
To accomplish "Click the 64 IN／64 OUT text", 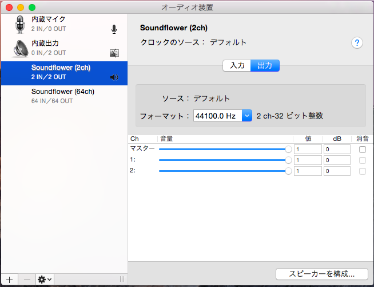I will pos(52,101).
